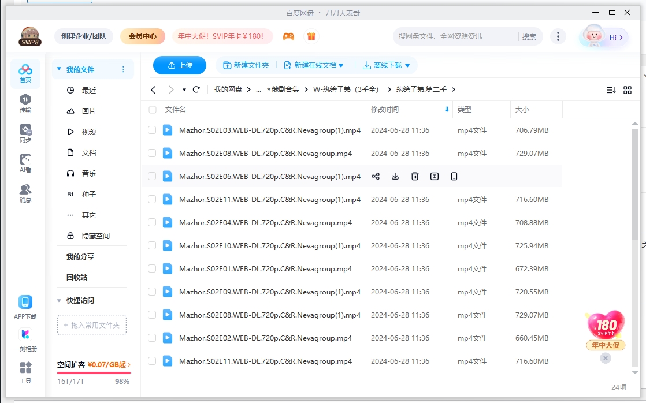Click the 修改时间 sort arrow

point(447,110)
